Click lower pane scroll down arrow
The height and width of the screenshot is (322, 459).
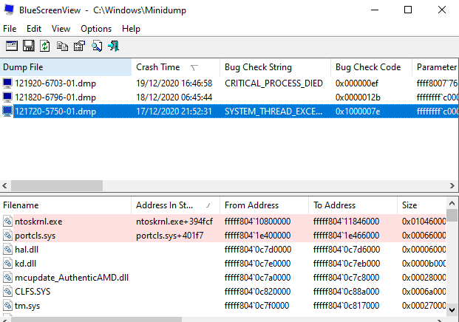pyautogui.click(x=452, y=310)
